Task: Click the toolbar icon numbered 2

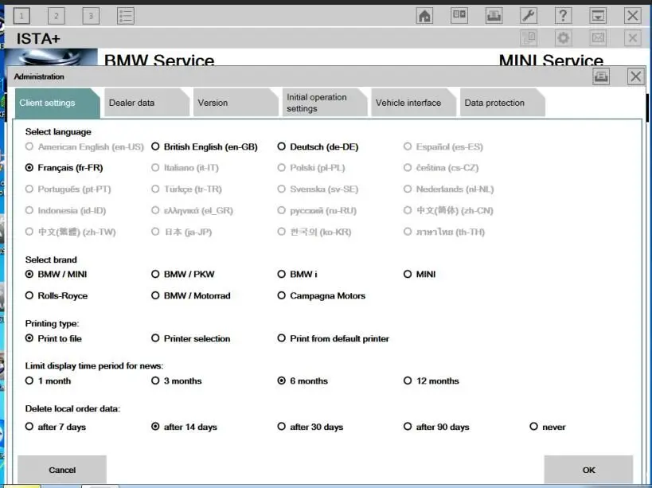Action: click(57, 16)
